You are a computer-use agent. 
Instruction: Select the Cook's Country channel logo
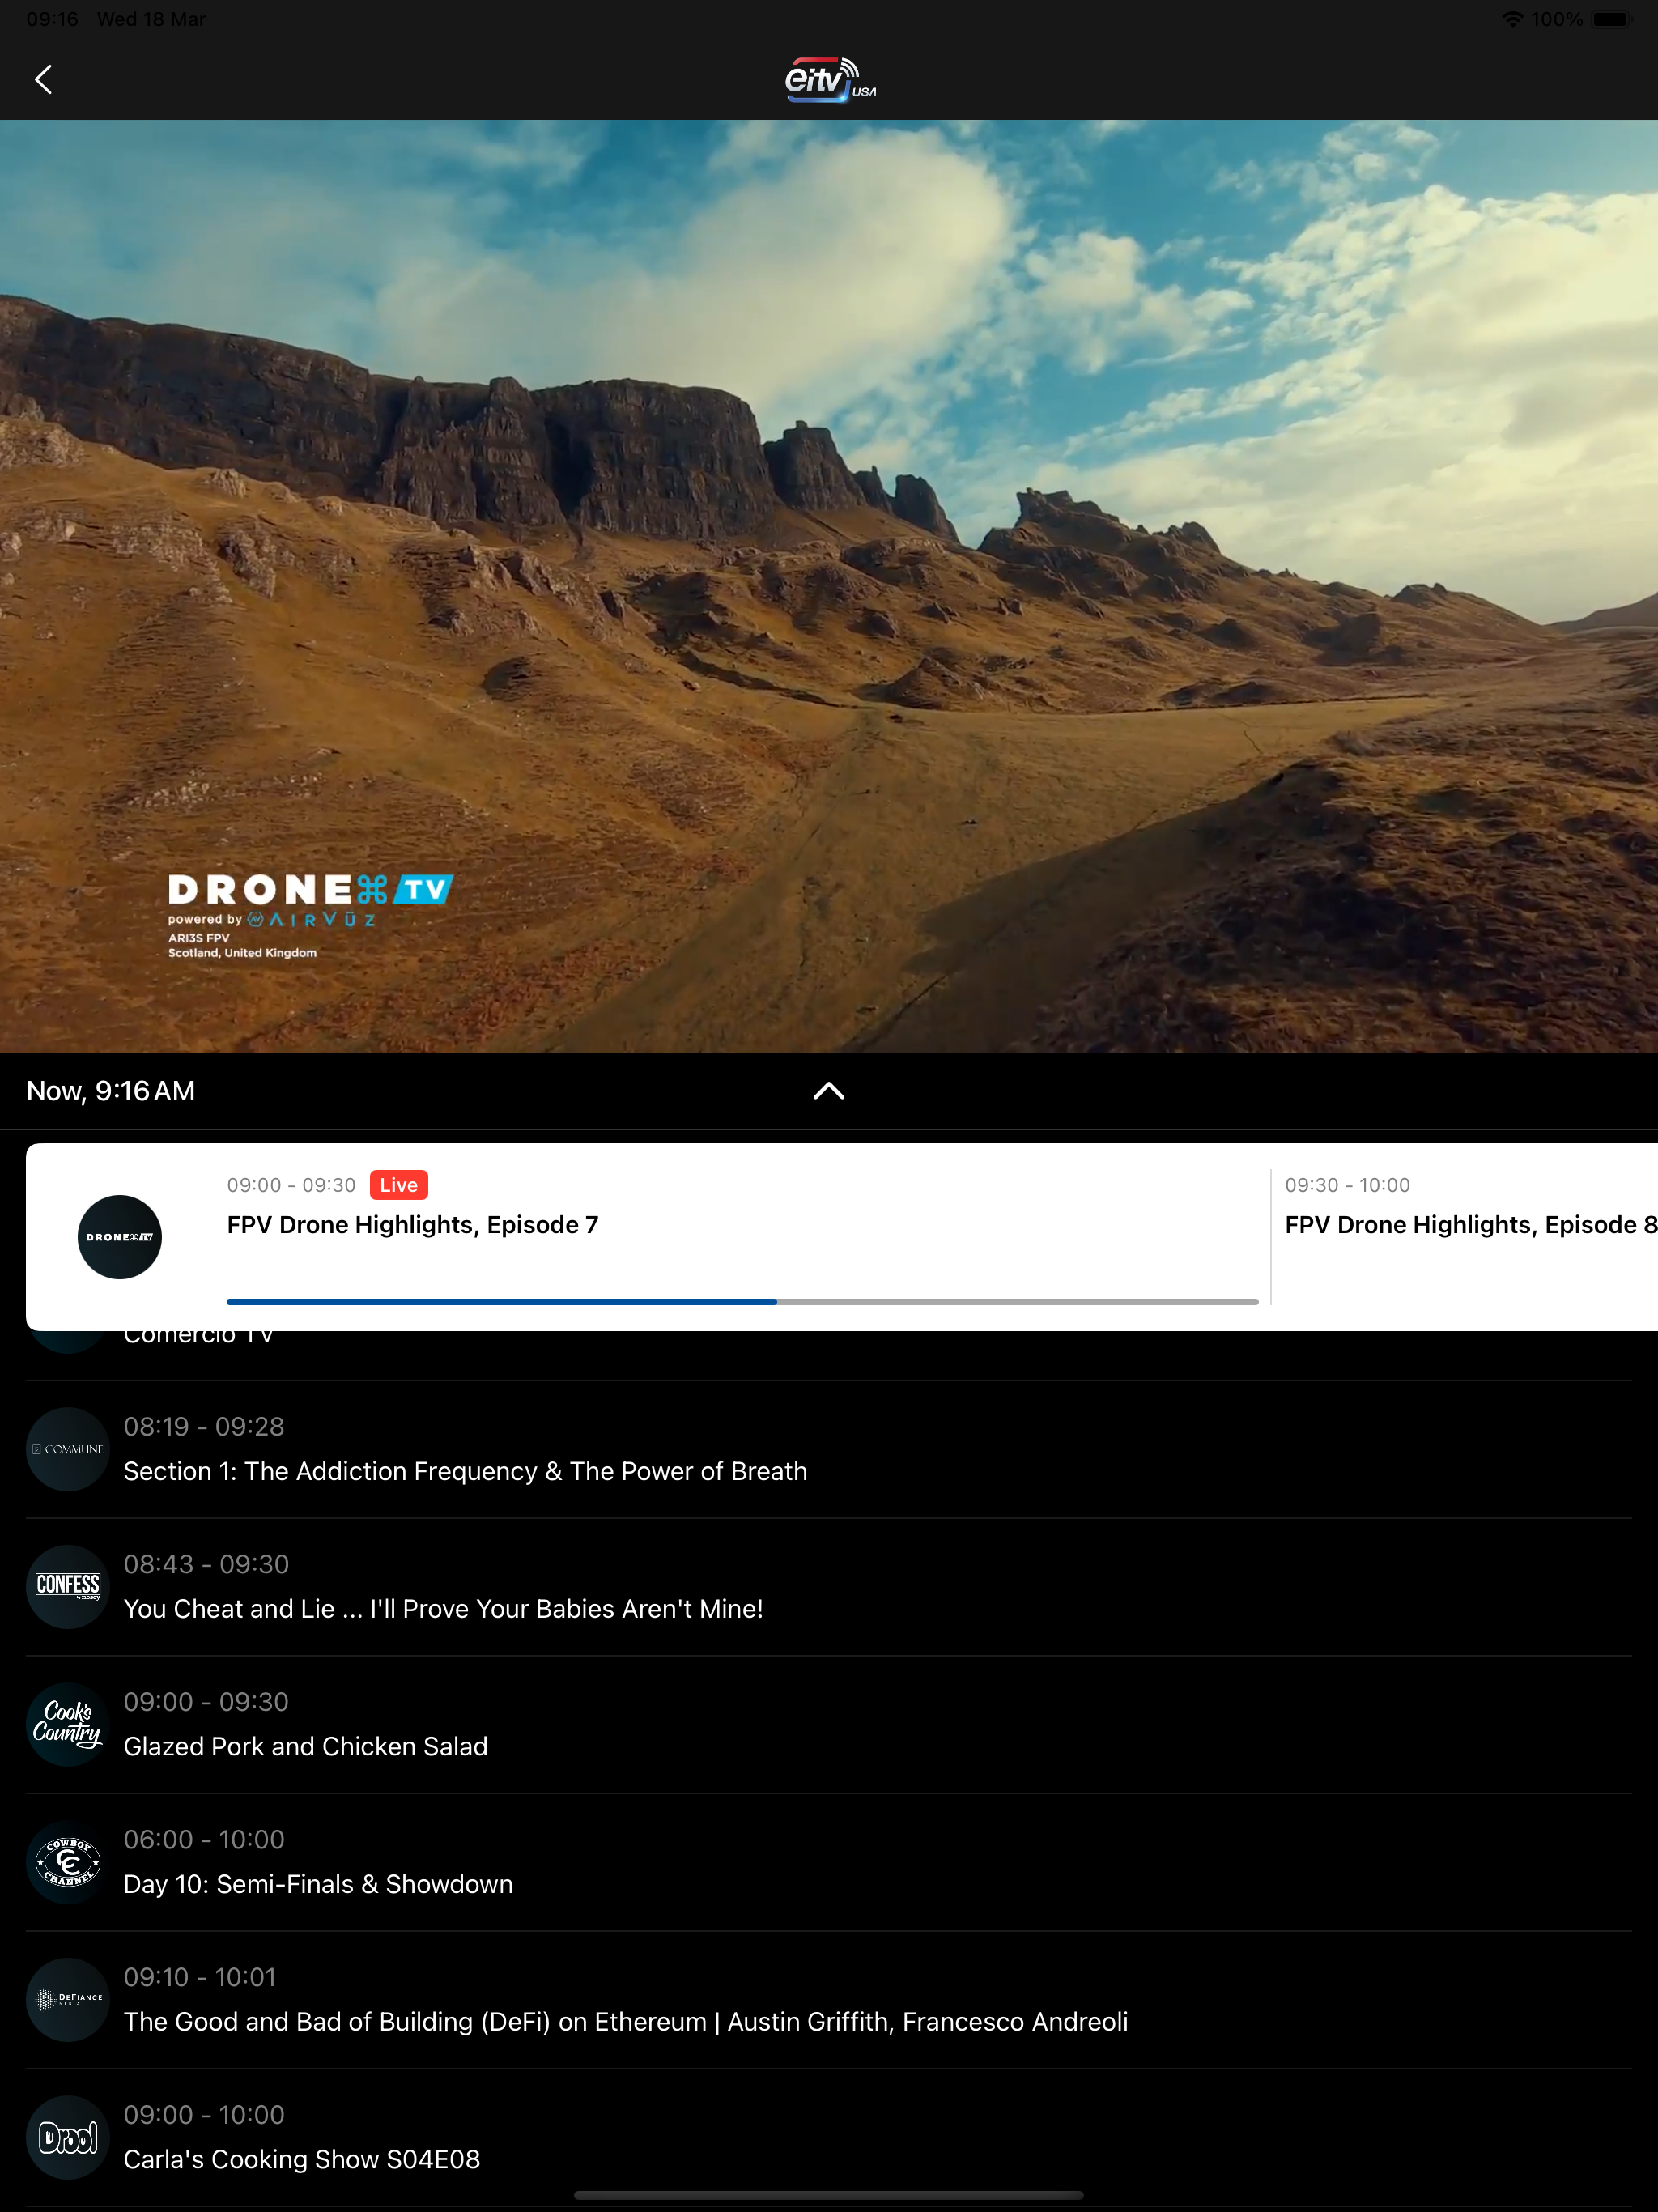(x=68, y=1724)
